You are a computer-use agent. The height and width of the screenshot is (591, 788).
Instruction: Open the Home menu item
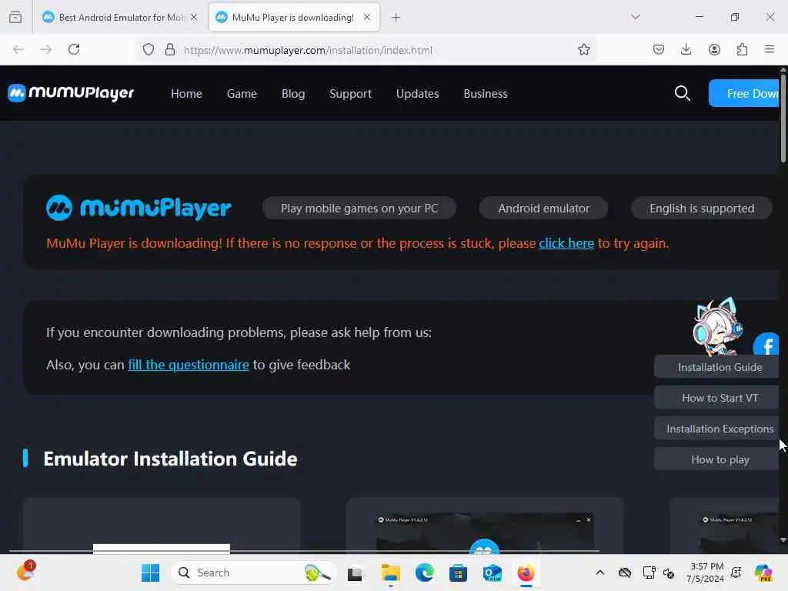tap(186, 93)
